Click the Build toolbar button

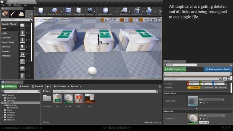point(149,11)
